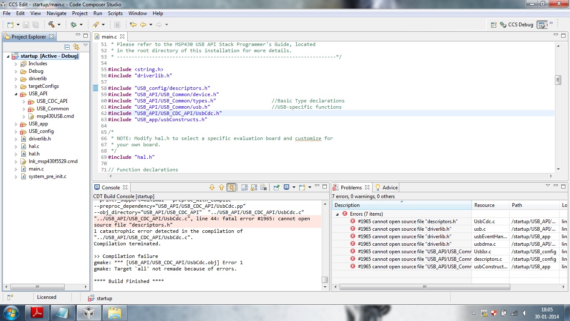This screenshot has height=321, width=570.
Task: Click the Build hammer icon
Action: pyautogui.click(x=51, y=25)
